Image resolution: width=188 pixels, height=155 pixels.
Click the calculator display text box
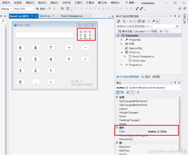coord(45,35)
